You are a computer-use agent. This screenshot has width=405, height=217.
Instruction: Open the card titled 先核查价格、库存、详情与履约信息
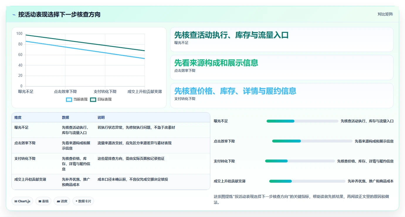click(282, 96)
